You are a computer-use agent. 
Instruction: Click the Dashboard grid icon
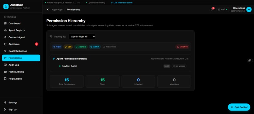(5, 23)
